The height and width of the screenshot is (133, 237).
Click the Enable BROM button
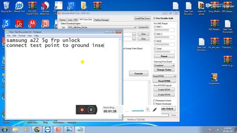coord(164,90)
